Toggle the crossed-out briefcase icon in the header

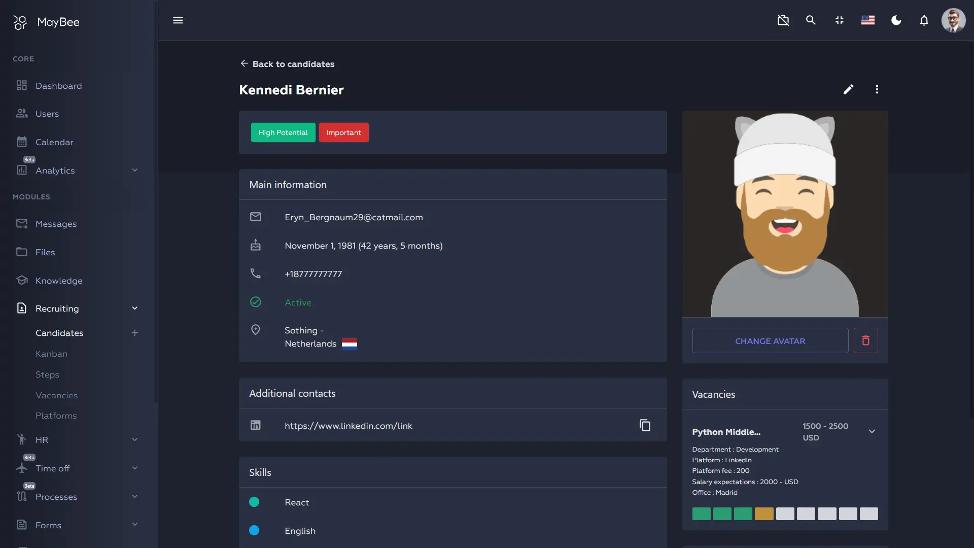[783, 20]
